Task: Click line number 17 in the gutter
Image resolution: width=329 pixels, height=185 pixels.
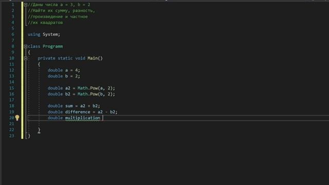Action: click(x=11, y=100)
